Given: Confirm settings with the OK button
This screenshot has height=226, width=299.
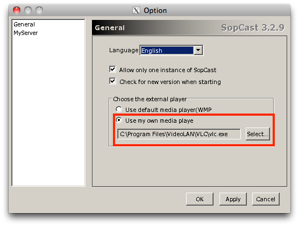Looking at the screenshot, I should (200, 199).
